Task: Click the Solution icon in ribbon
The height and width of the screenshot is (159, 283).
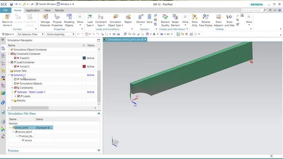Action: [141, 17]
